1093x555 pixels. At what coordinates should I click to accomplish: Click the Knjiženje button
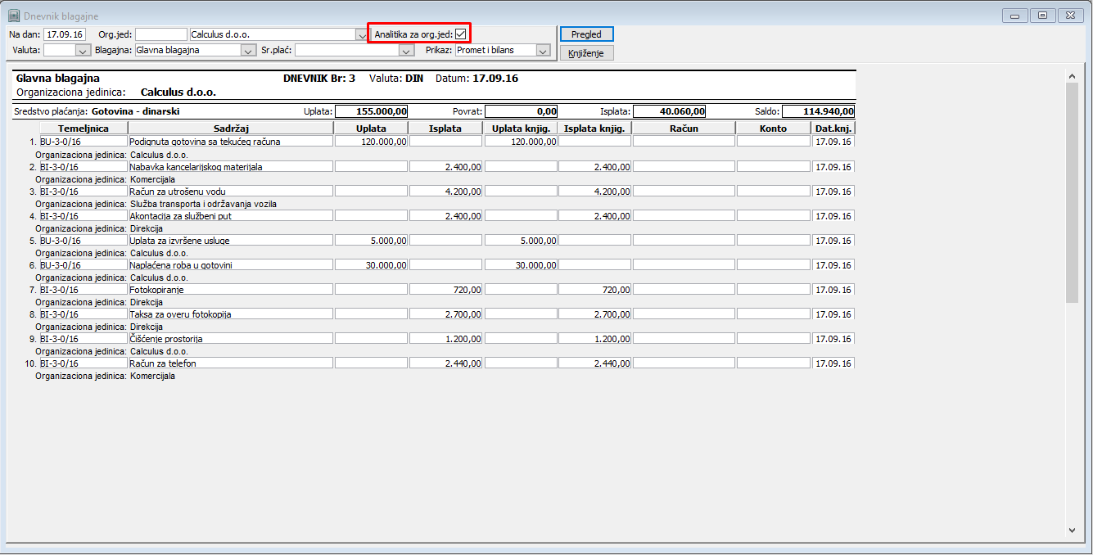tap(586, 53)
